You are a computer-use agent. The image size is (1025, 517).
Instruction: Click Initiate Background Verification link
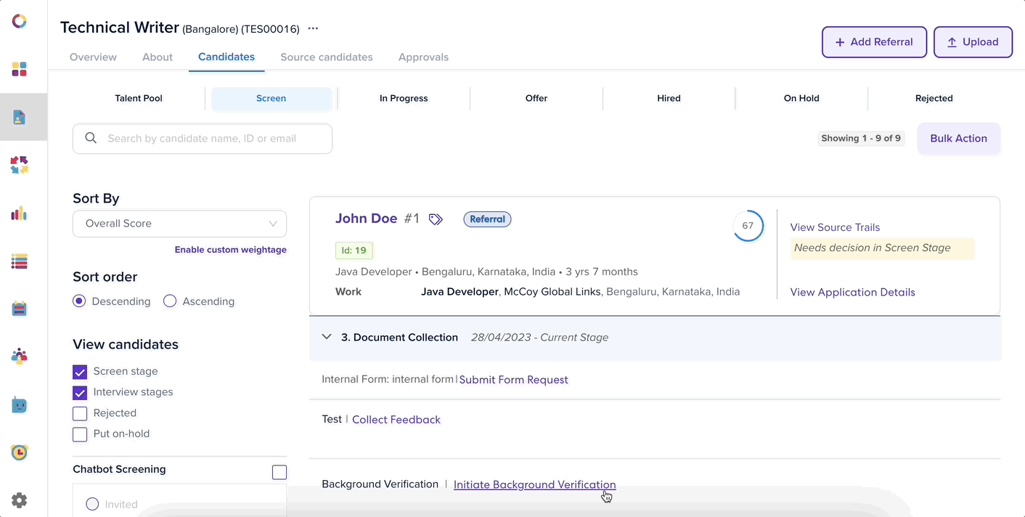pyautogui.click(x=535, y=484)
